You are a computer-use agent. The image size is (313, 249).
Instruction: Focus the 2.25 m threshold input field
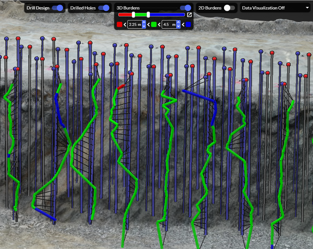[x=134, y=25]
